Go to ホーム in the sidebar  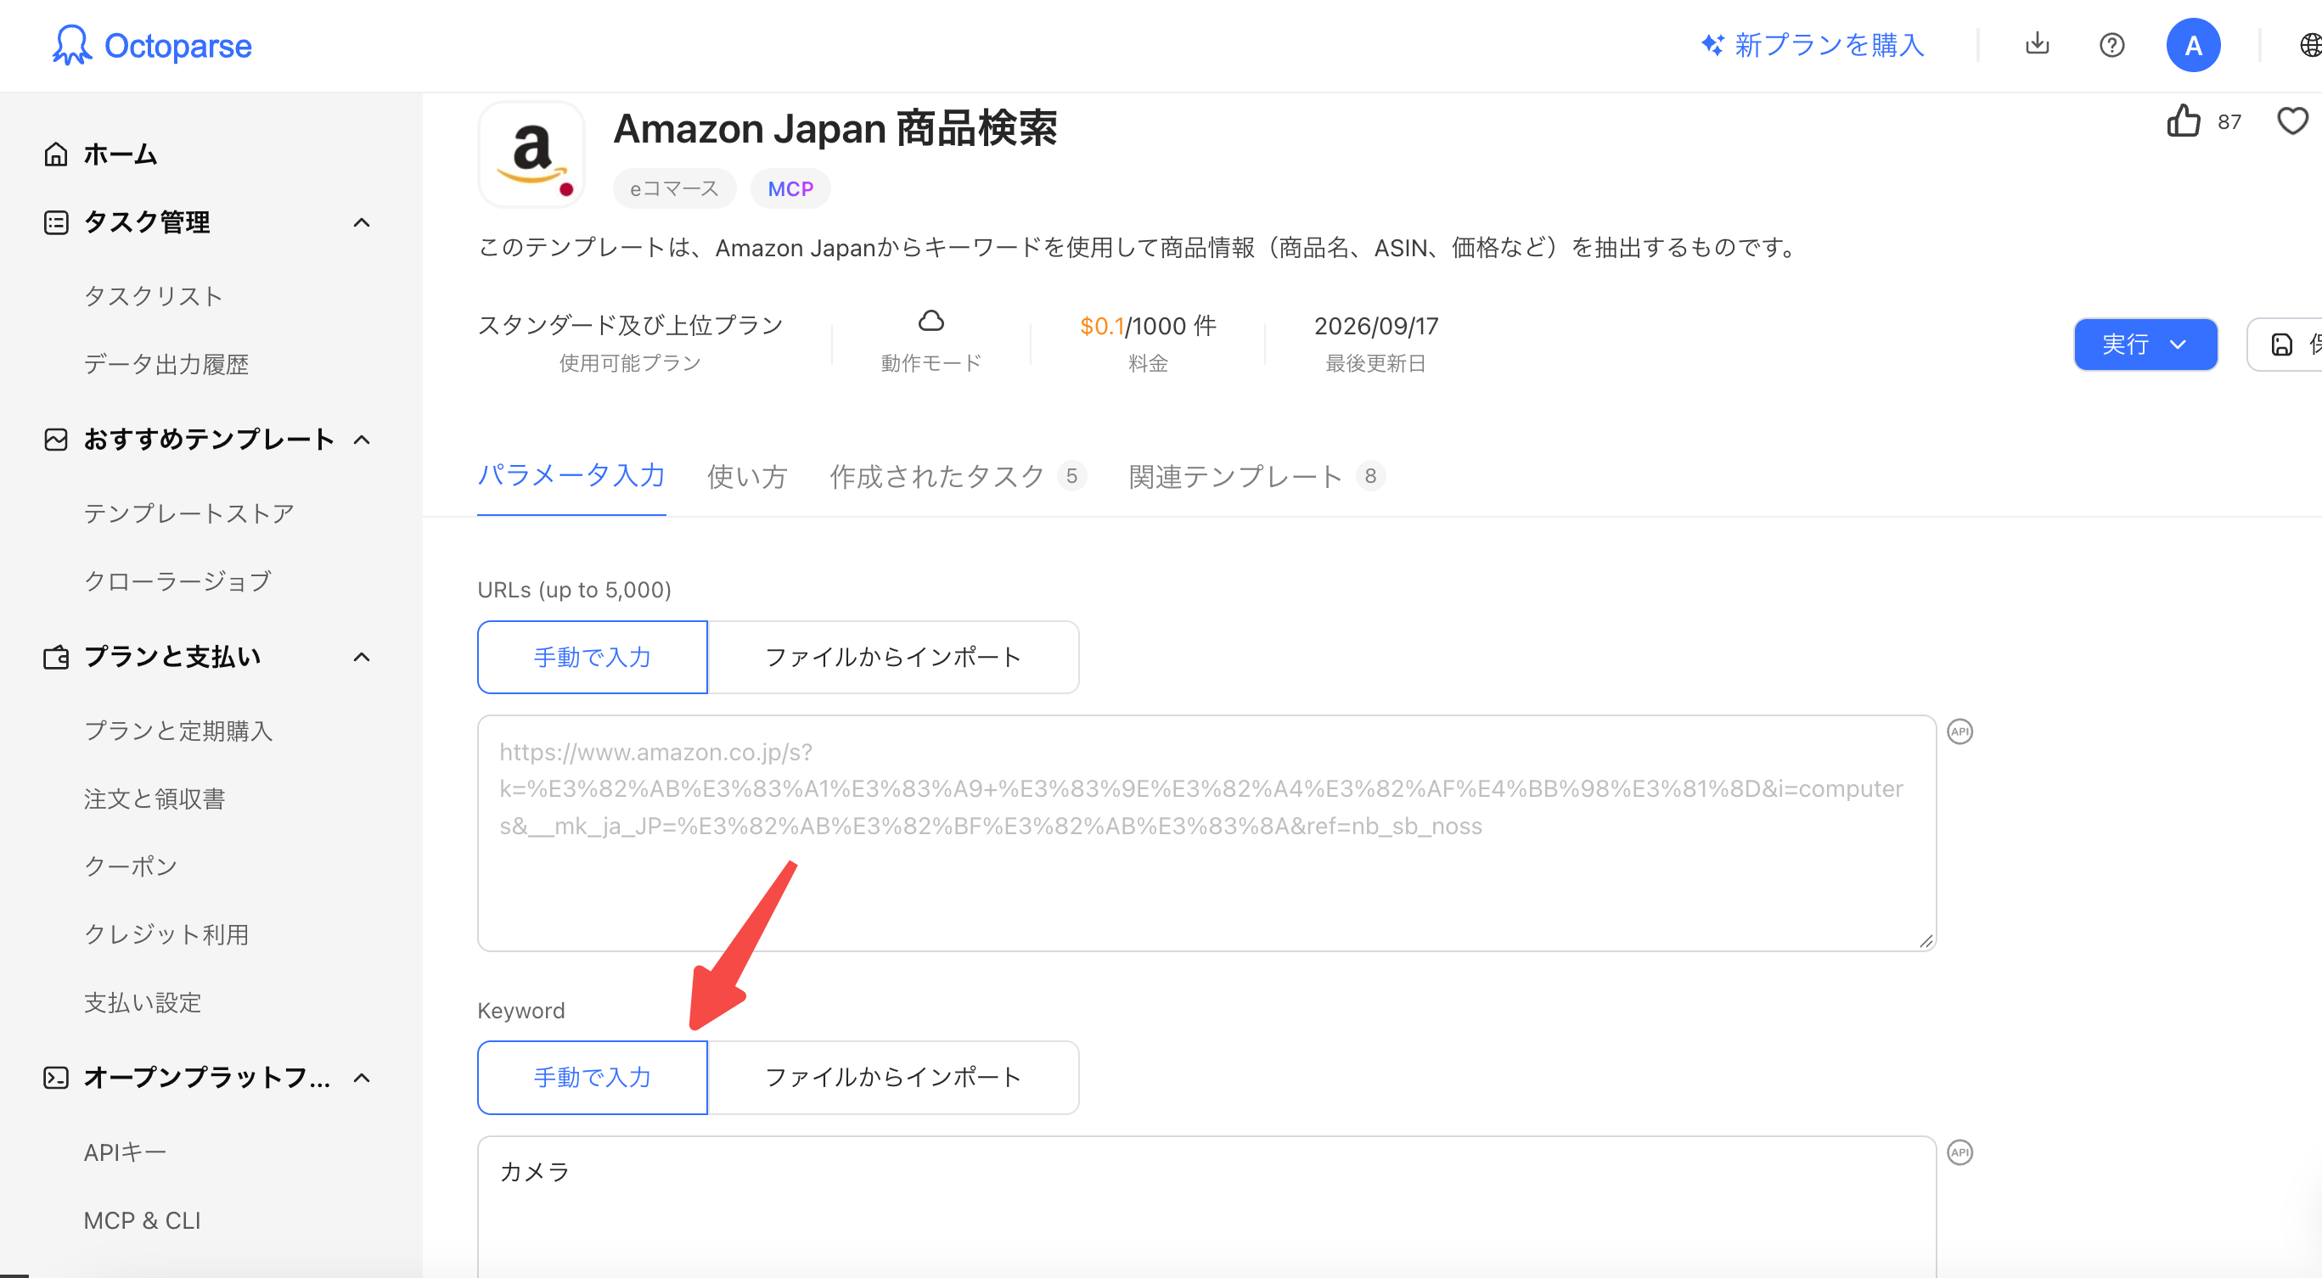click(x=120, y=154)
